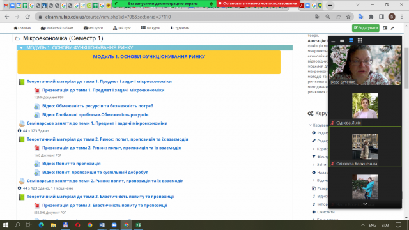Open taskbar search magnifier
The image size is (409, 230).
point(17,225)
